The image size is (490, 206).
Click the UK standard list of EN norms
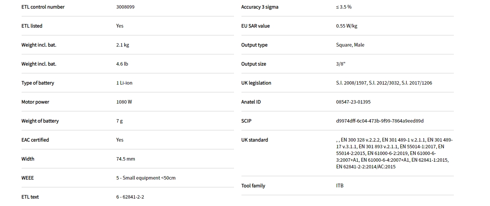click(394, 153)
